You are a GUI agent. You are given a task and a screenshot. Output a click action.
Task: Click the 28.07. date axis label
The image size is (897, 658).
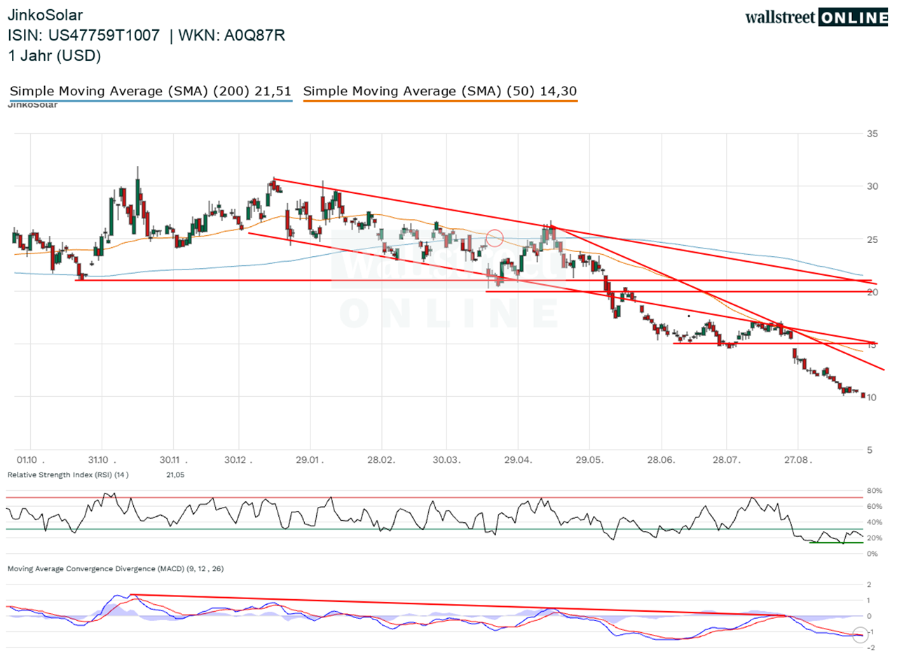[726, 459]
